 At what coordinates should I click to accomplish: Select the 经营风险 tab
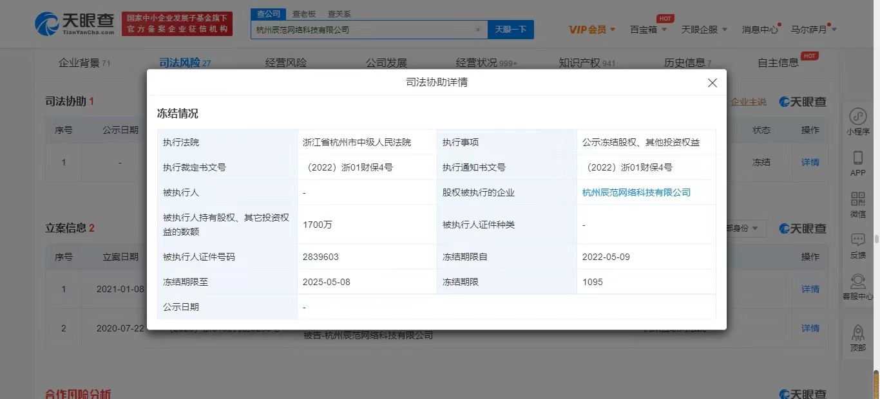(286, 62)
